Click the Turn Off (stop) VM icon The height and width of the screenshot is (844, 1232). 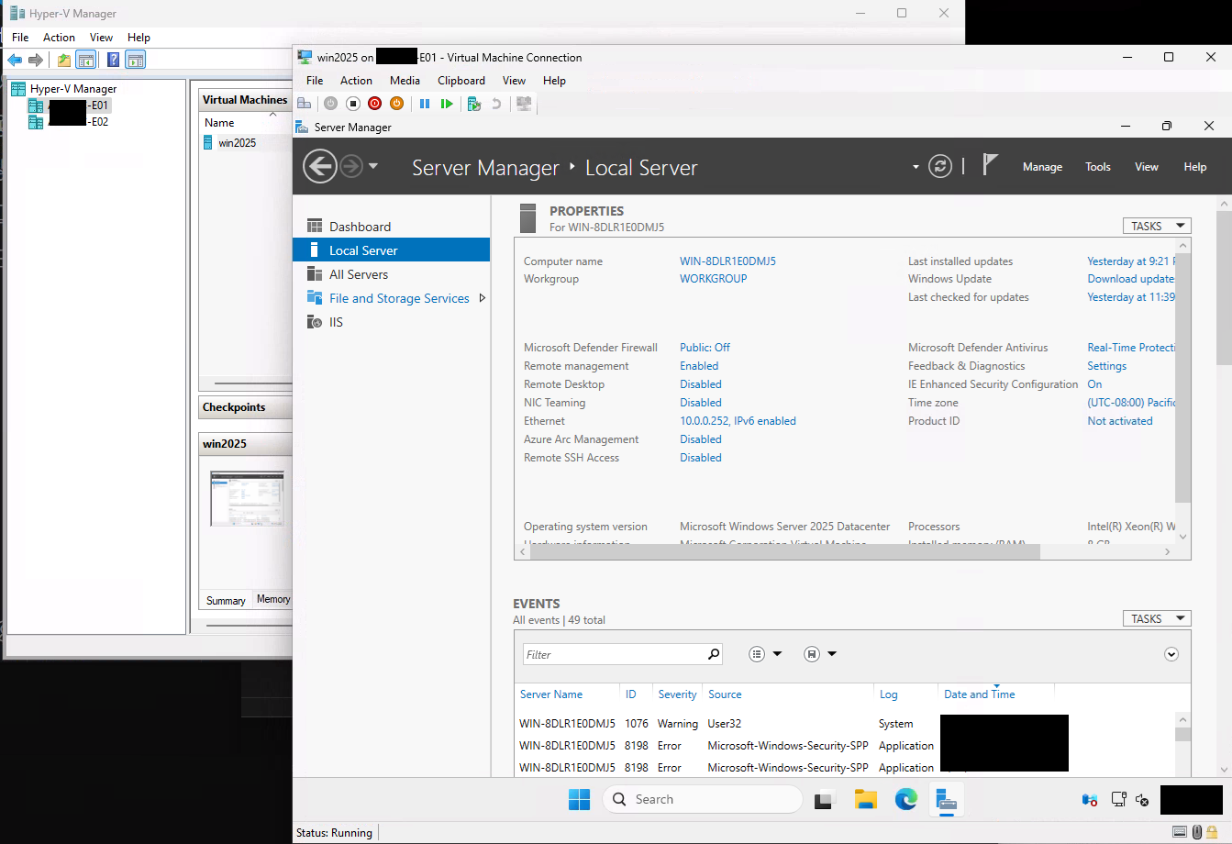tap(352, 104)
